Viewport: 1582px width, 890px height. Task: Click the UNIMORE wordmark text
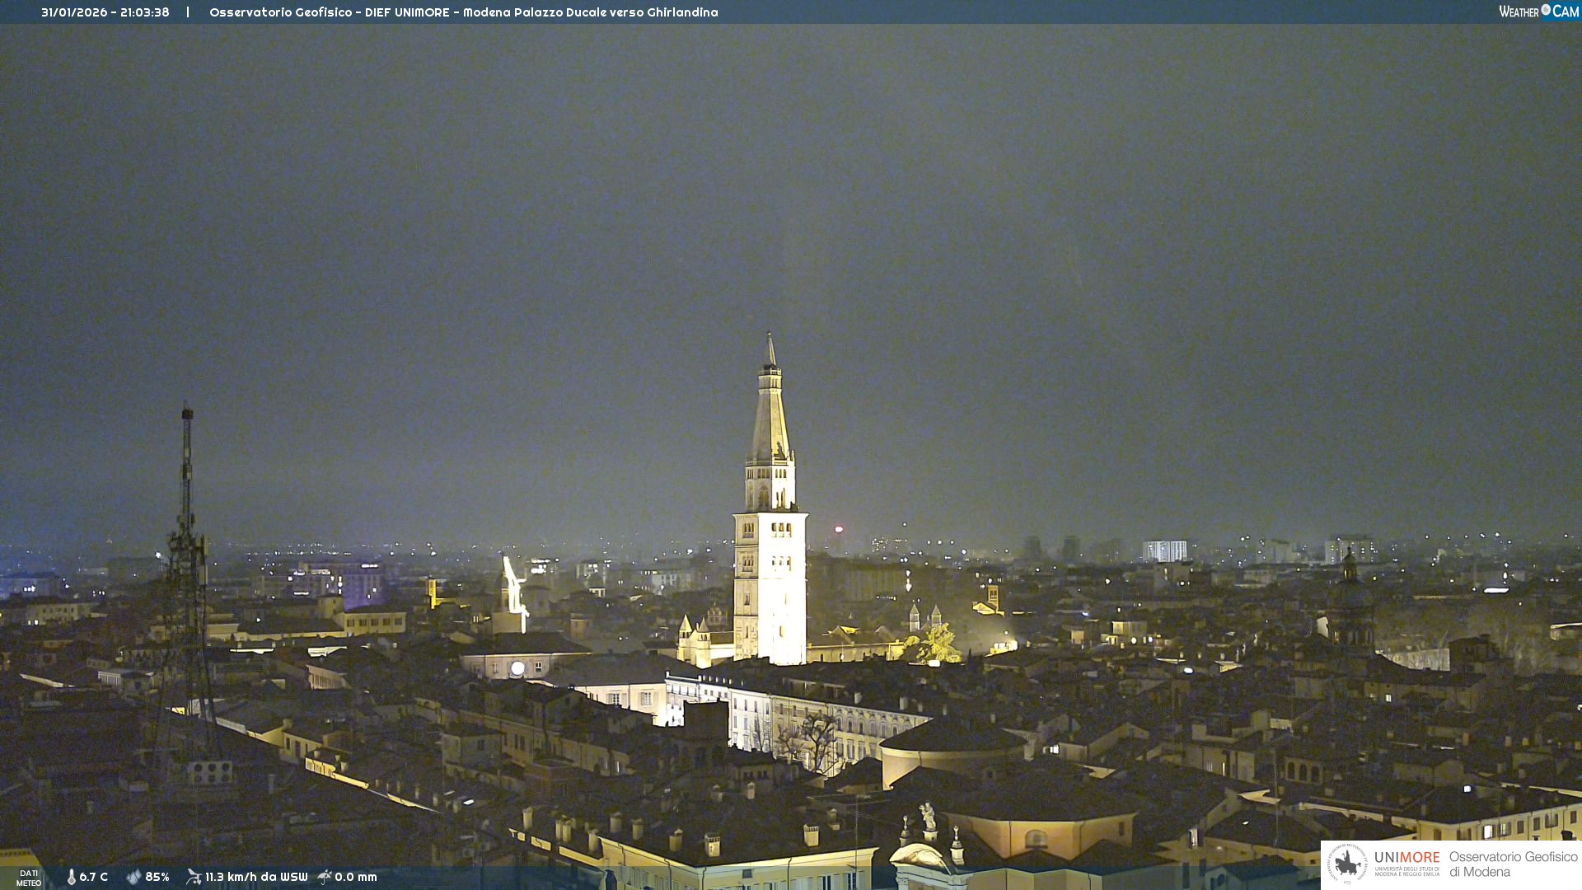pyautogui.click(x=1406, y=857)
